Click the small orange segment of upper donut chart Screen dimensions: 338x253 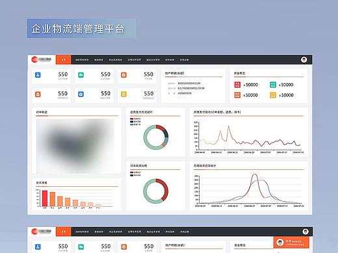click(164, 145)
